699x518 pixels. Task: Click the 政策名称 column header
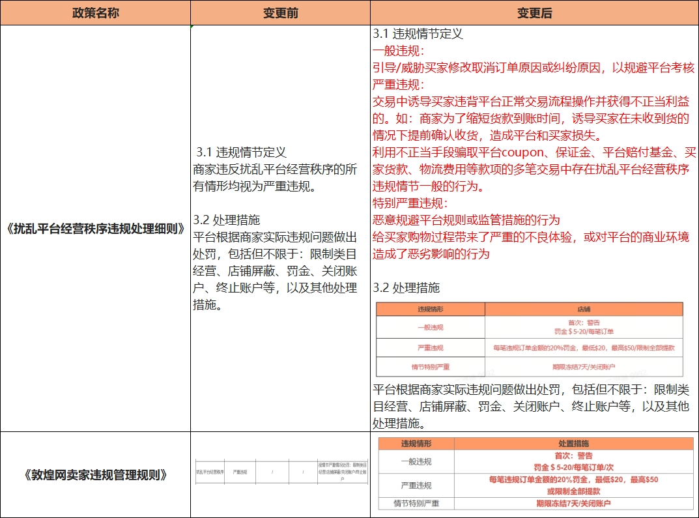coord(95,13)
